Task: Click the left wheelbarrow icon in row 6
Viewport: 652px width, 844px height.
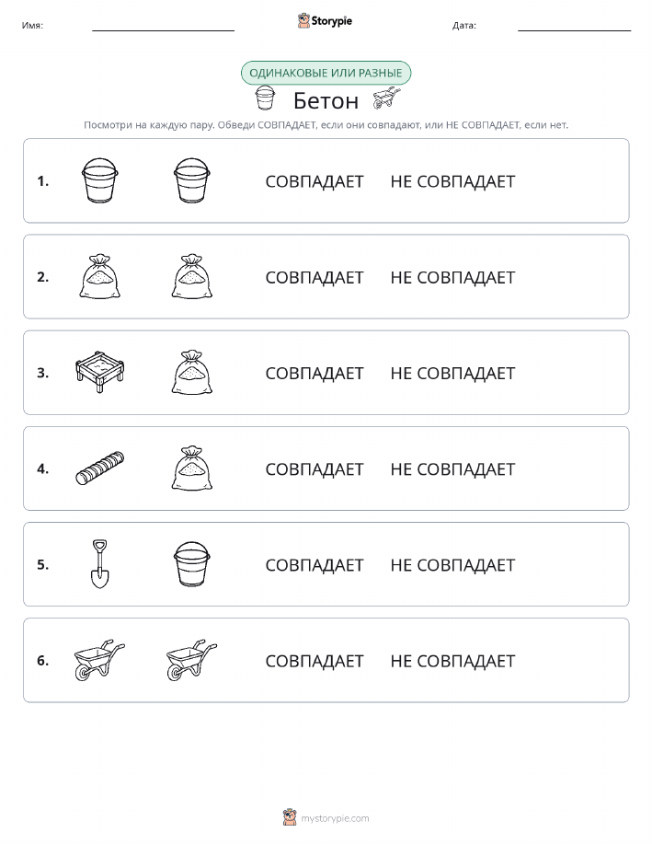Action: [99, 660]
